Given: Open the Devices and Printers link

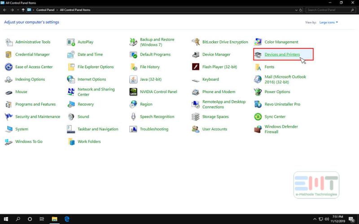Looking at the screenshot, I should point(282,55).
